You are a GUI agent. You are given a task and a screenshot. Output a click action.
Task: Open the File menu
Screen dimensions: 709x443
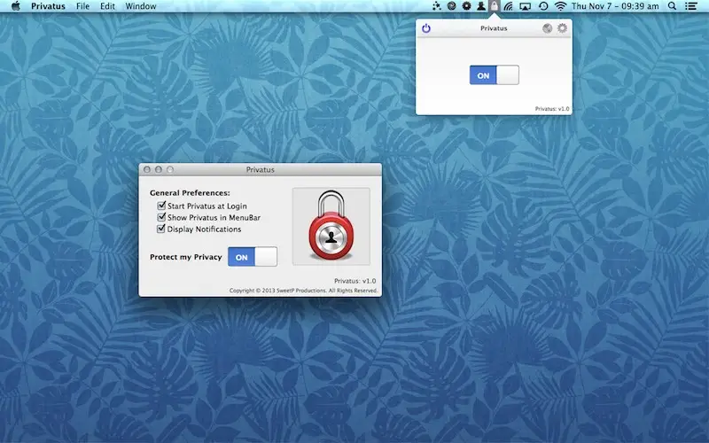(x=82, y=6)
